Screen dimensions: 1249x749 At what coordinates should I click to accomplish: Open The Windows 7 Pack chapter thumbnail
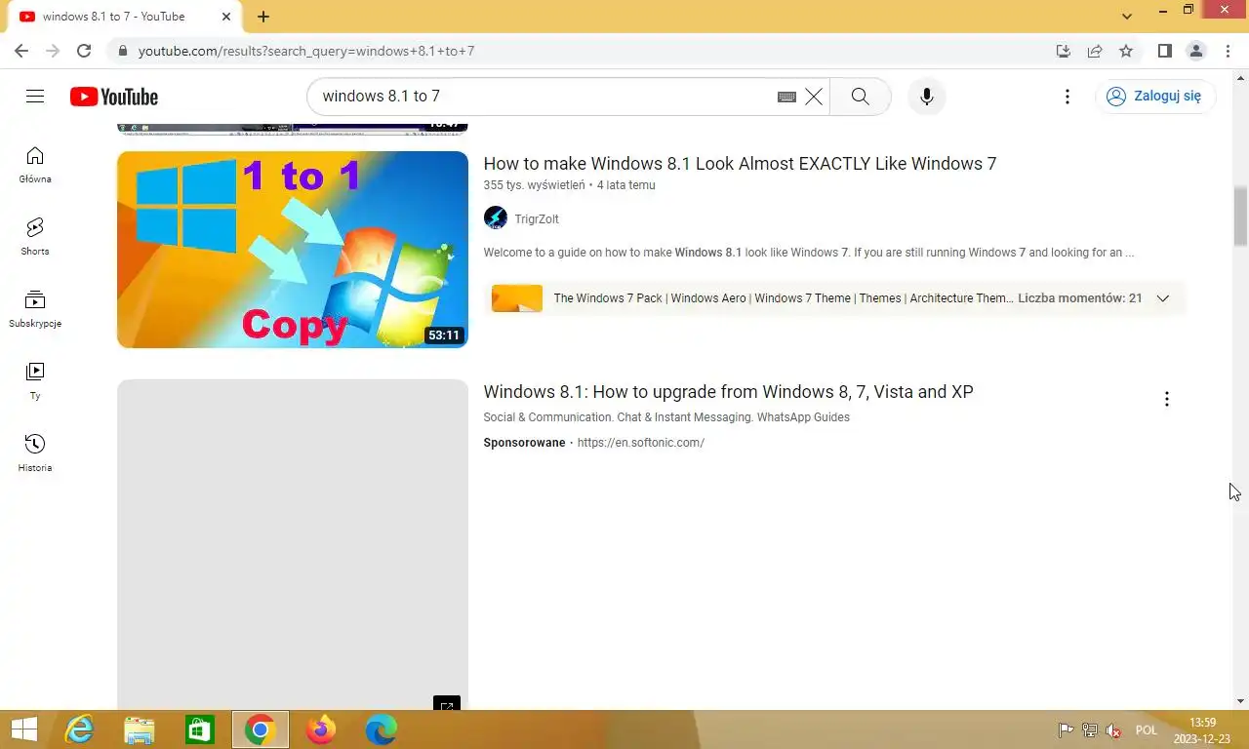click(x=517, y=298)
